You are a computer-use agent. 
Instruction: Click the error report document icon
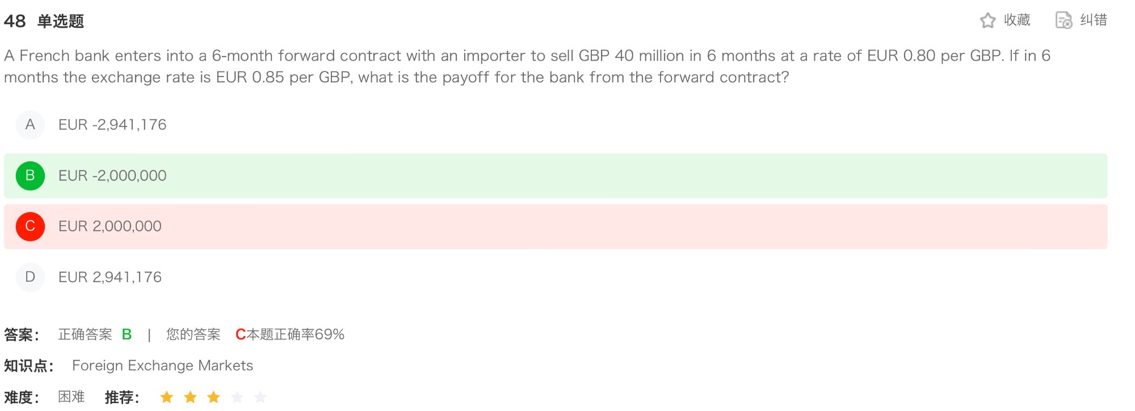1063,20
